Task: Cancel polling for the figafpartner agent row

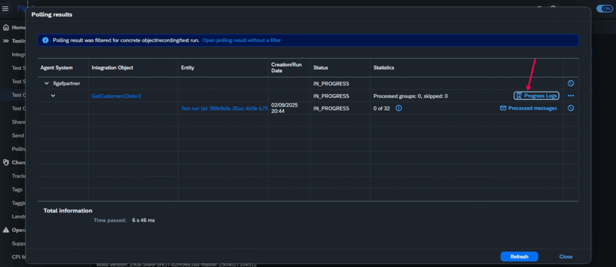Action: (571, 83)
